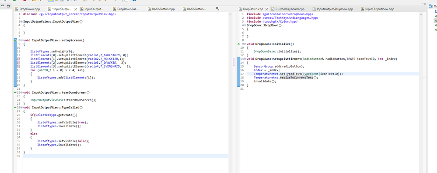Screen dimensions: 437x173
Task: Select the InputOutputView.hpp tab
Action: (x=379, y=9)
